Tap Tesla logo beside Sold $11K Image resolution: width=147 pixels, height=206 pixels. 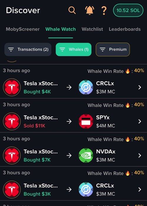(x=12, y=121)
